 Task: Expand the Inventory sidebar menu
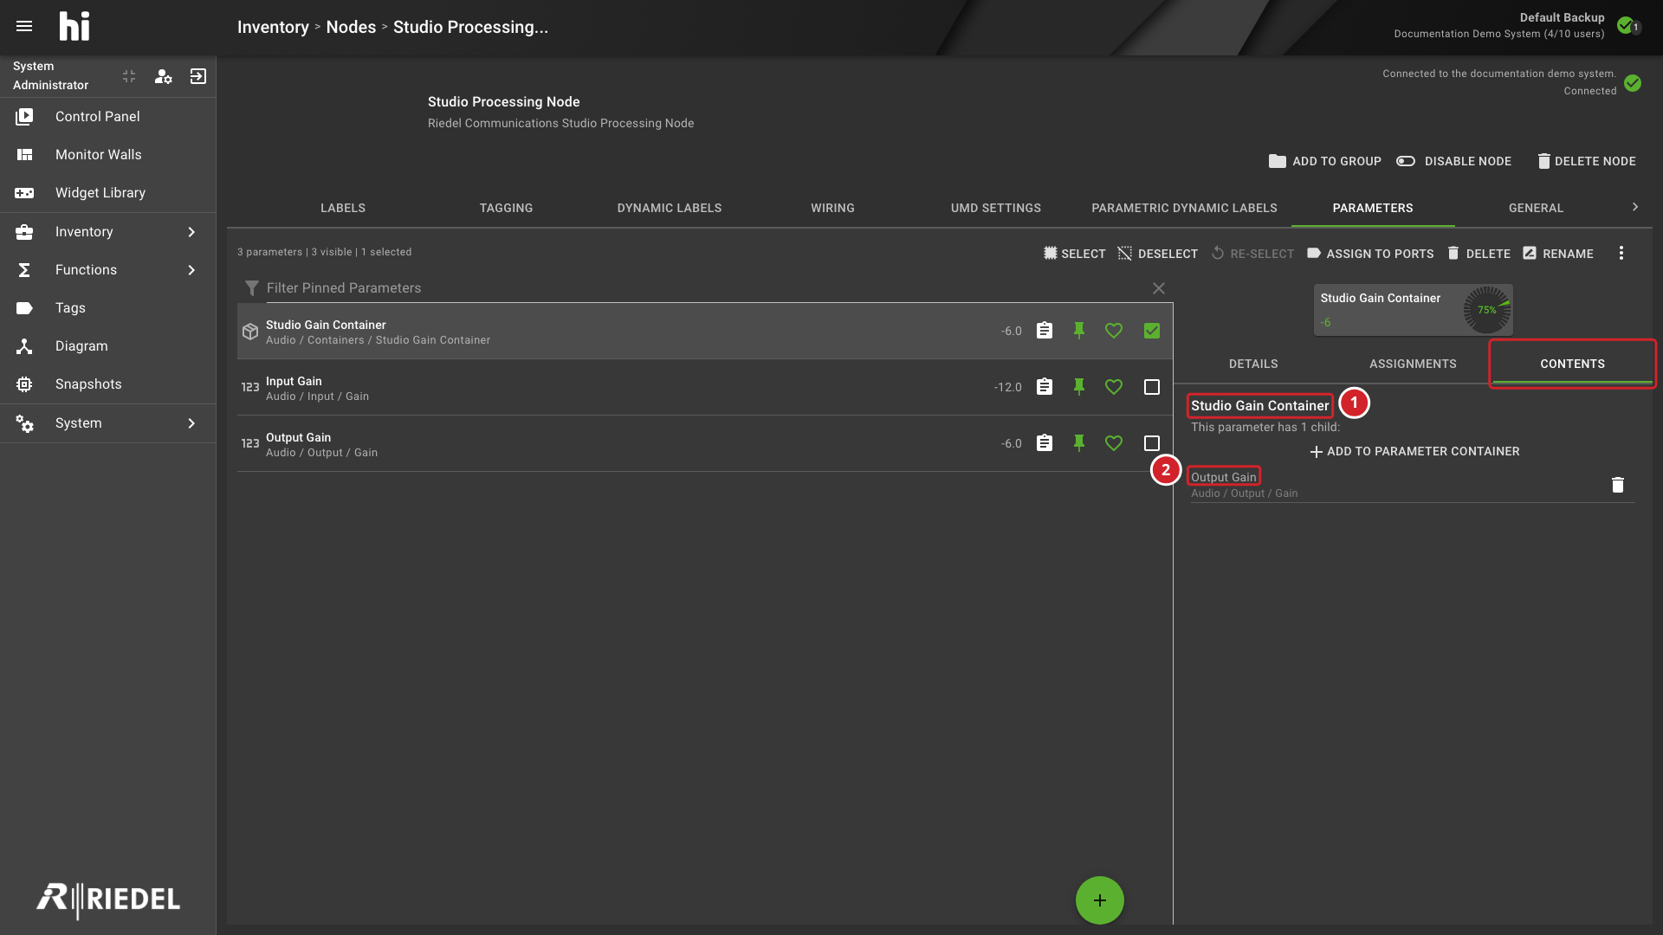point(108,232)
